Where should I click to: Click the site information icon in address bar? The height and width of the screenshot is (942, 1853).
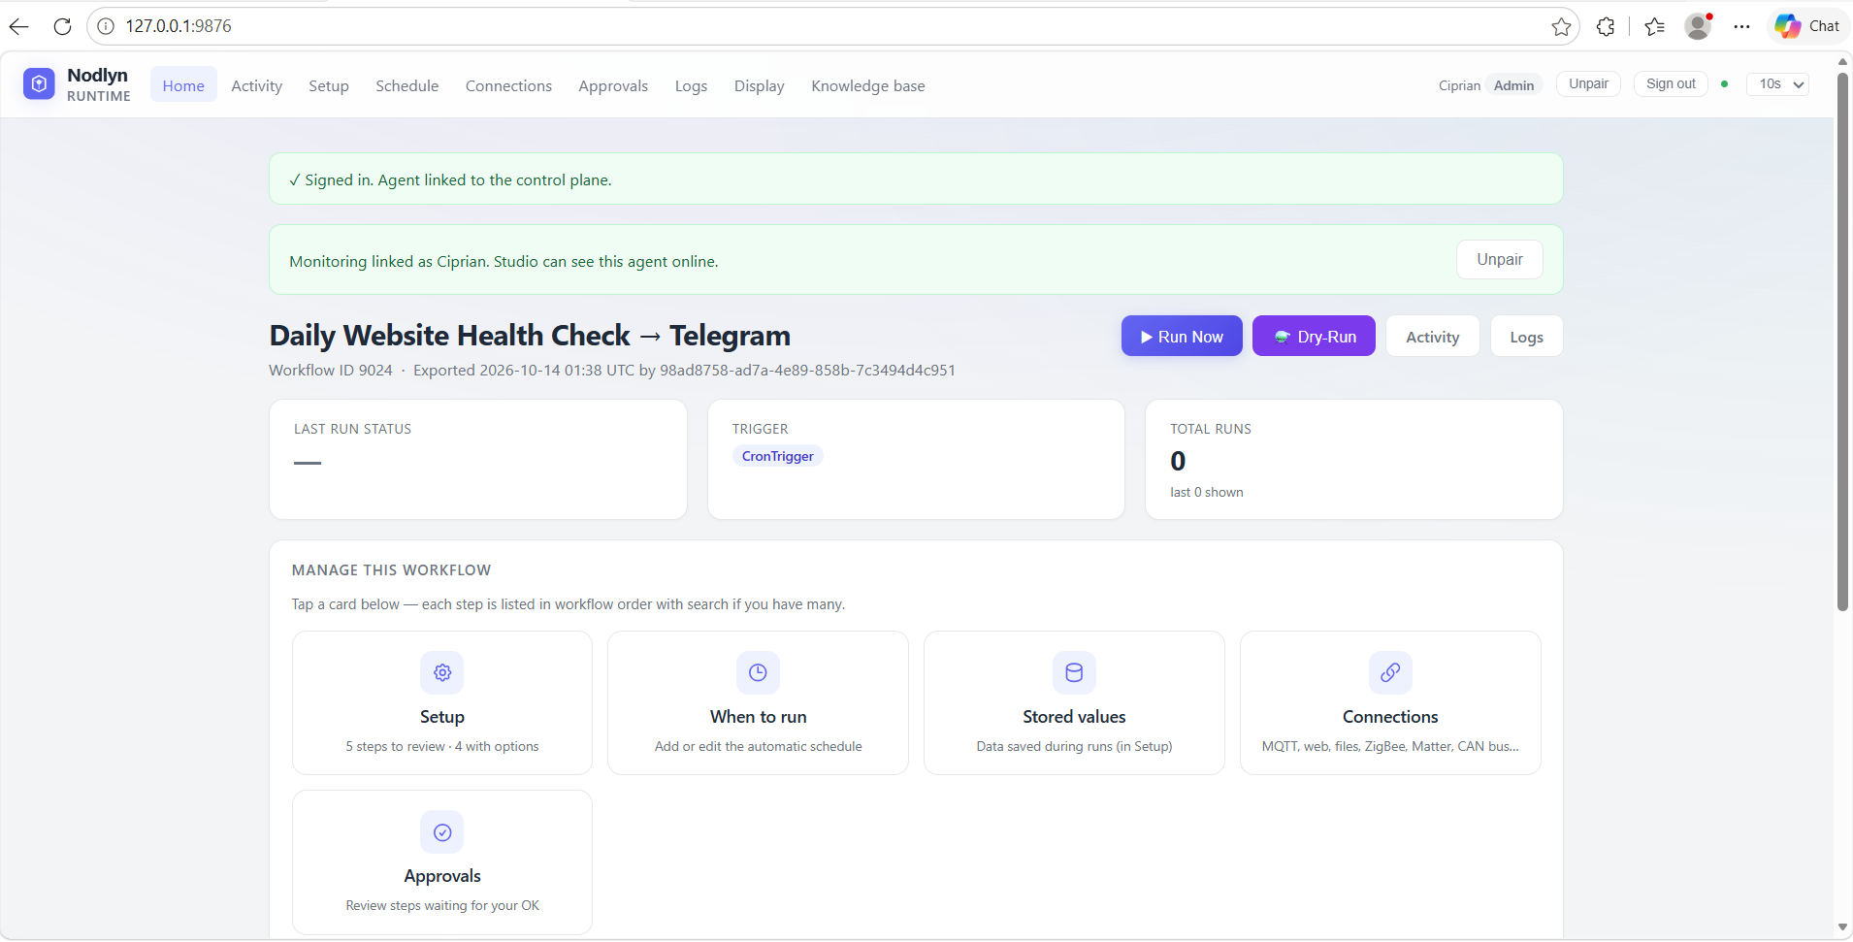pos(106,26)
